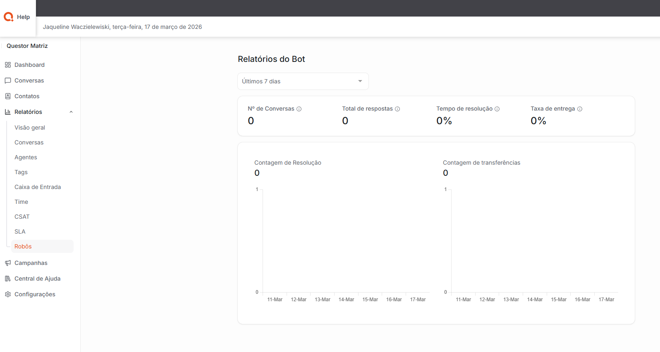Collapse the Relatórios menu chevron
The image size is (660, 352).
pyautogui.click(x=71, y=112)
